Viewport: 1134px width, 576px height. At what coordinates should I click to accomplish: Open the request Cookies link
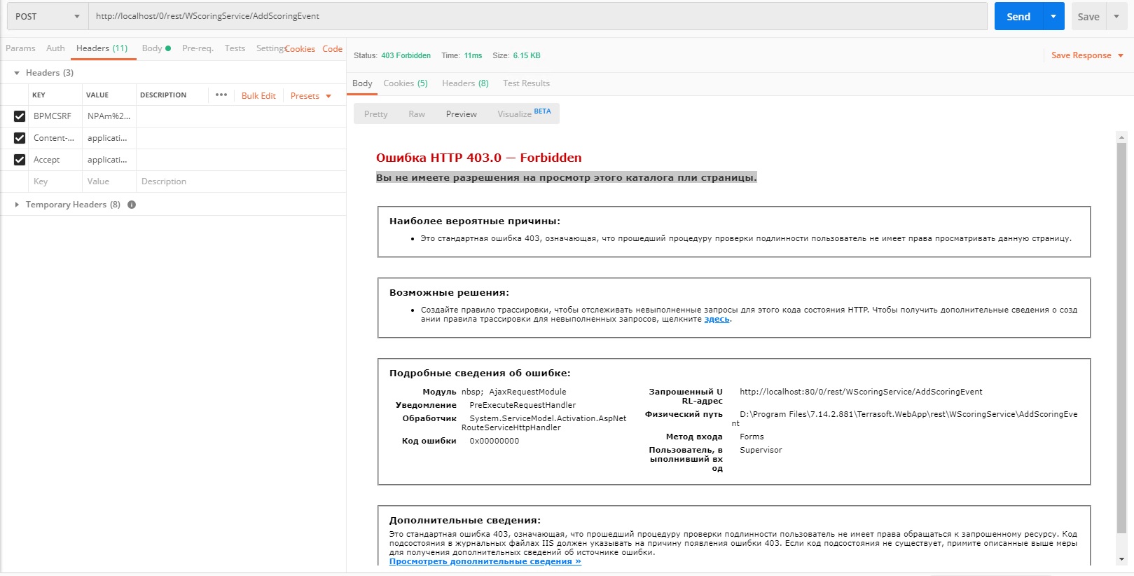click(x=300, y=49)
